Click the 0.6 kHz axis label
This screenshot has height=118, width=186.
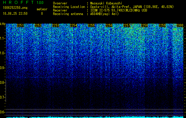coord(2,112)
